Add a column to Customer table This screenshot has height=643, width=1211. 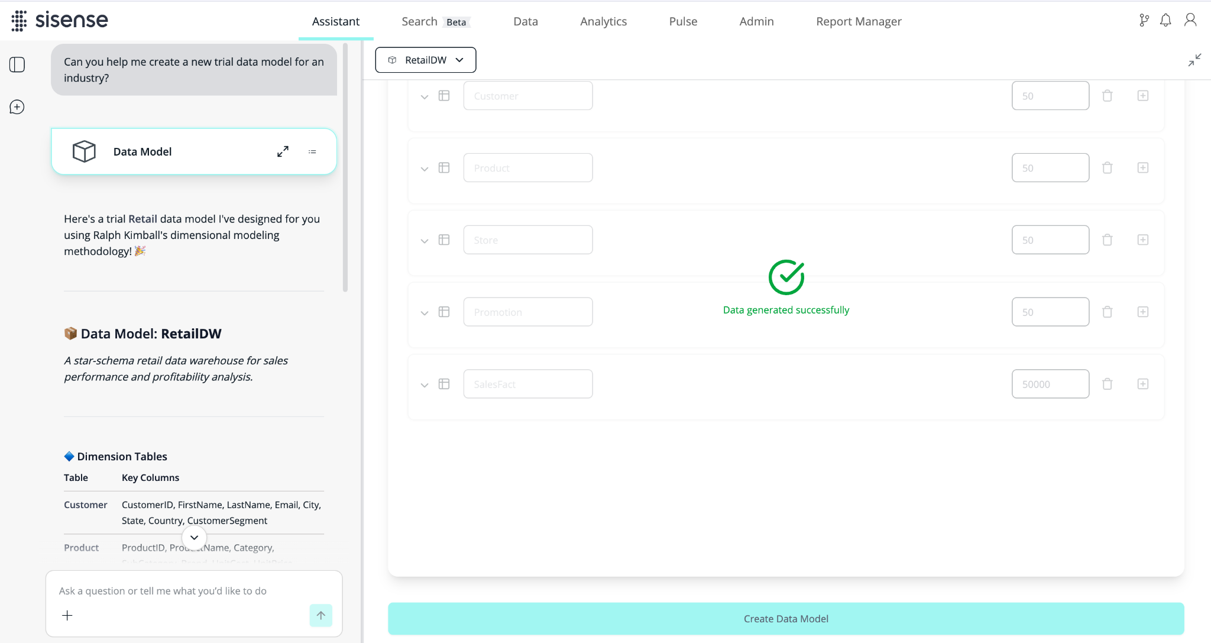tap(1143, 96)
